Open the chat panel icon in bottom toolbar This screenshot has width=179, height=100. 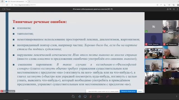coord(73,96)
